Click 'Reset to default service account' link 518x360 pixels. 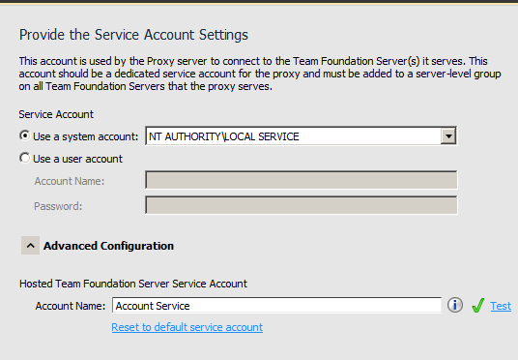[187, 327]
